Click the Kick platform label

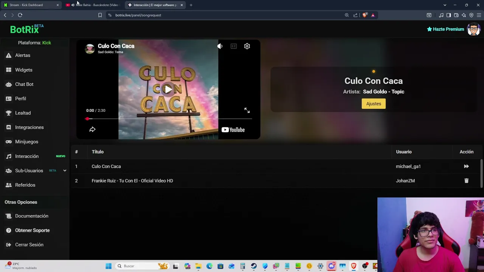click(47, 43)
